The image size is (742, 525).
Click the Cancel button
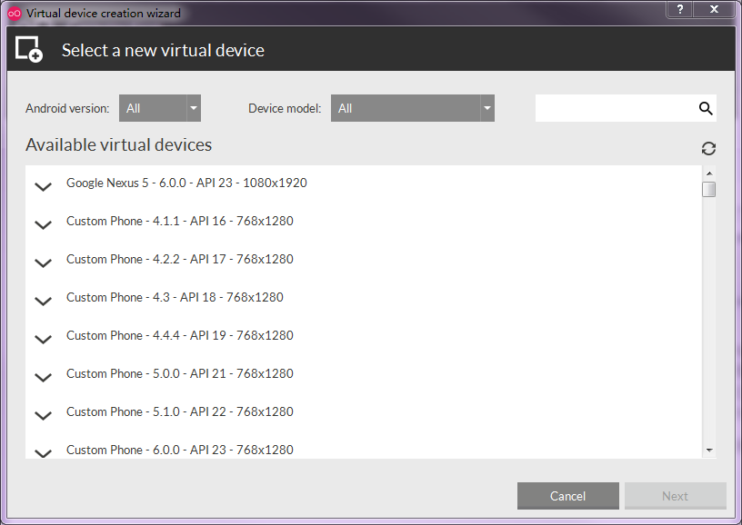[567, 496]
